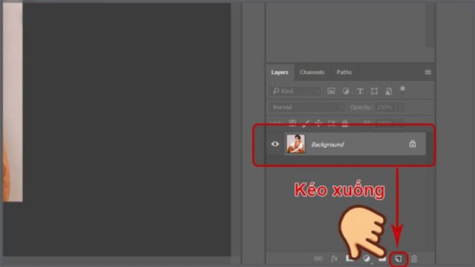Hide the Background layer with eye icon
The image size is (475, 267).
click(275, 144)
